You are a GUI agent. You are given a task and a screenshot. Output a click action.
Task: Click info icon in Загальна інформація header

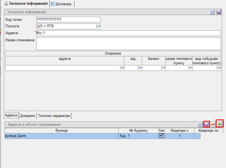click(x=212, y=12)
